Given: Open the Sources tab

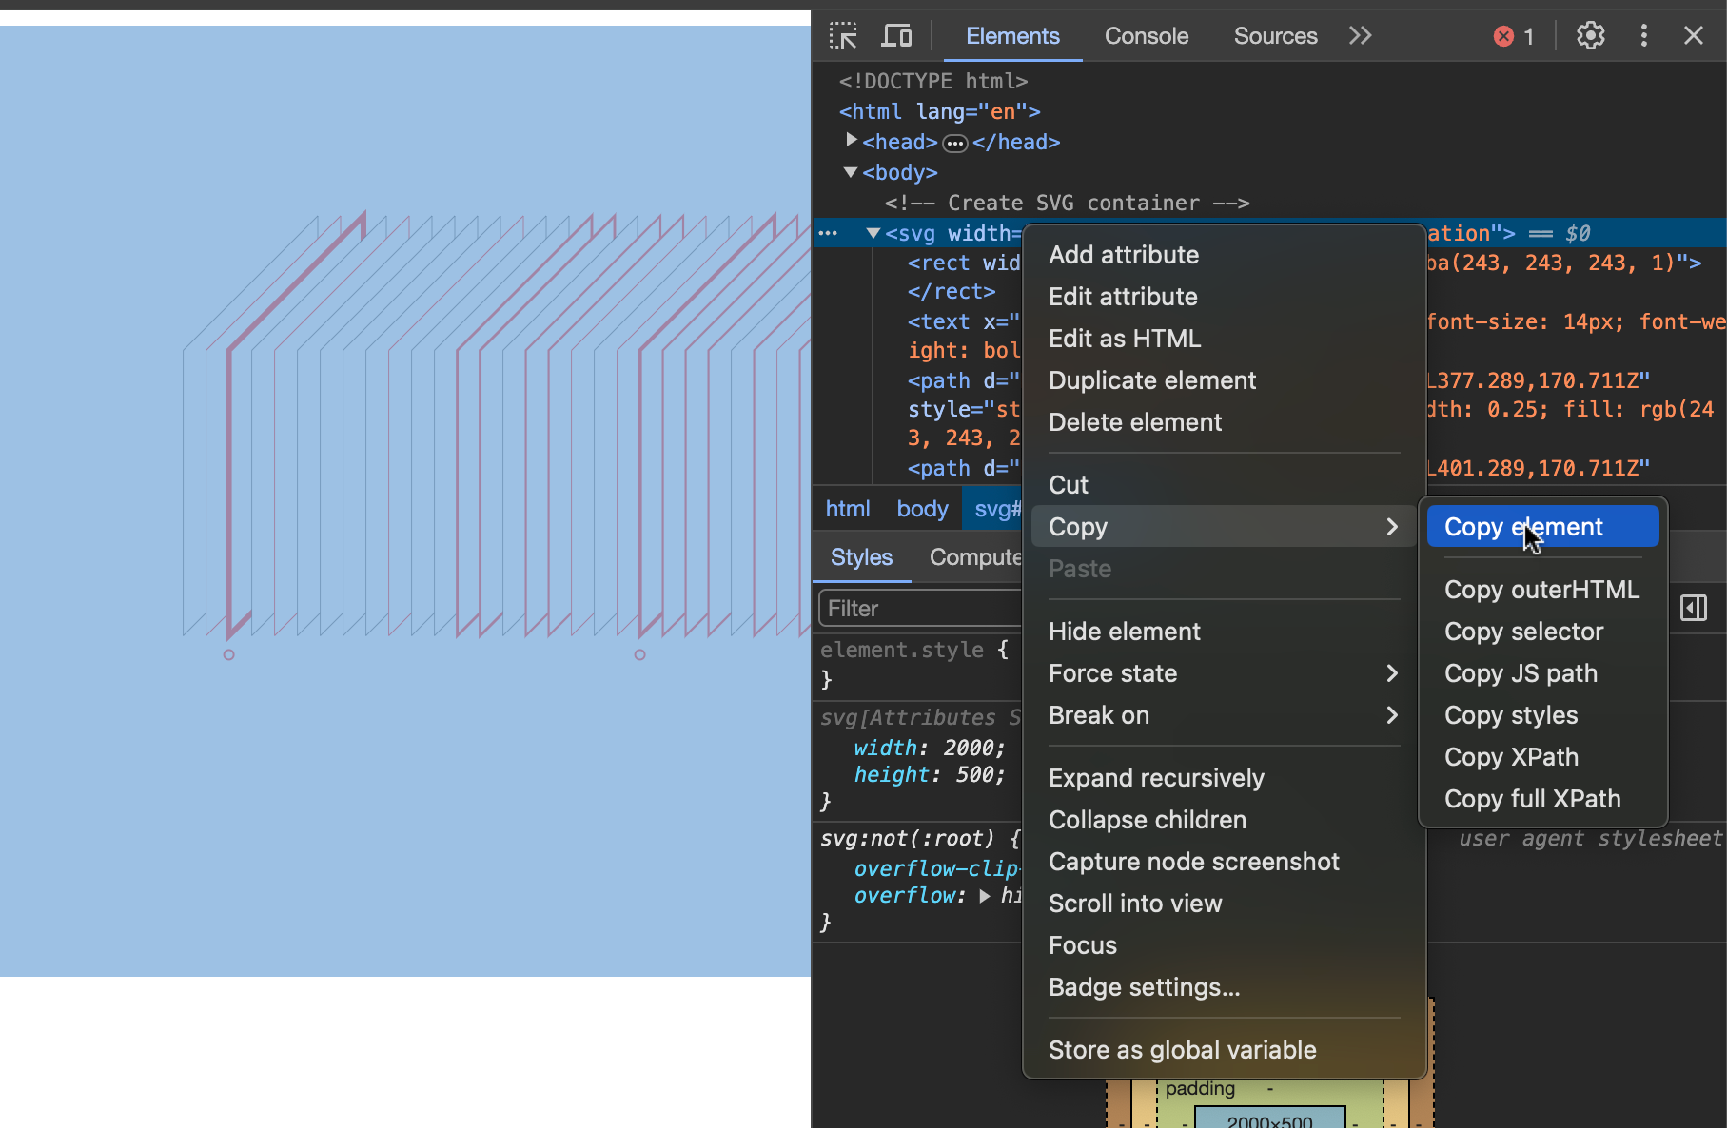Looking at the screenshot, I should pyautogui.click(x=1275, y=36).
